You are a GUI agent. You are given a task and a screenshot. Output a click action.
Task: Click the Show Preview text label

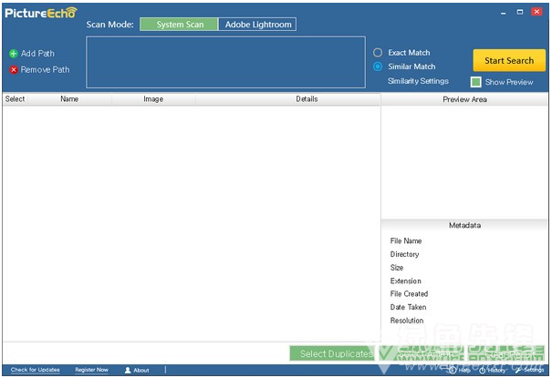click(509, 82)
